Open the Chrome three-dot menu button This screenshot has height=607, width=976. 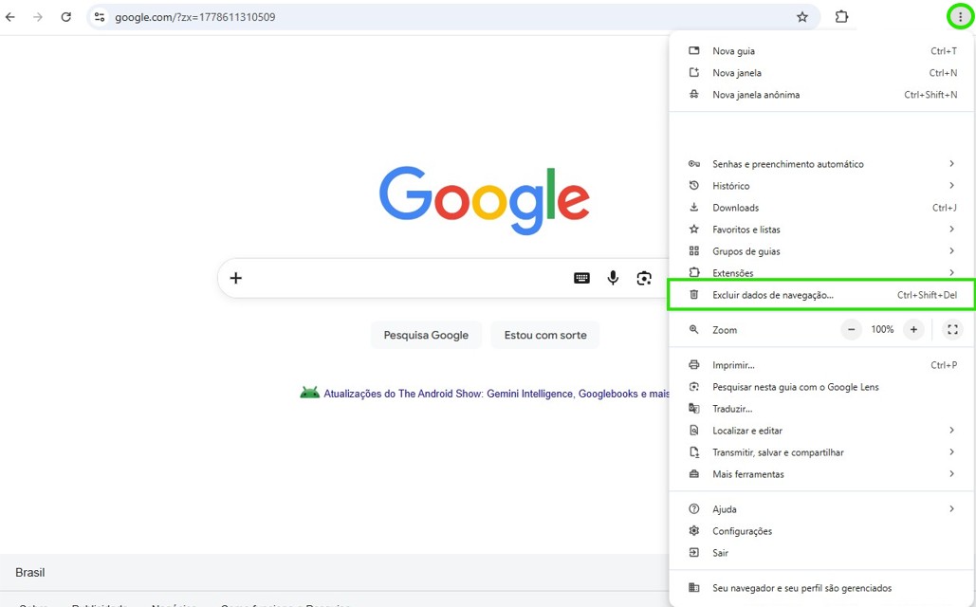coord(960,17)
